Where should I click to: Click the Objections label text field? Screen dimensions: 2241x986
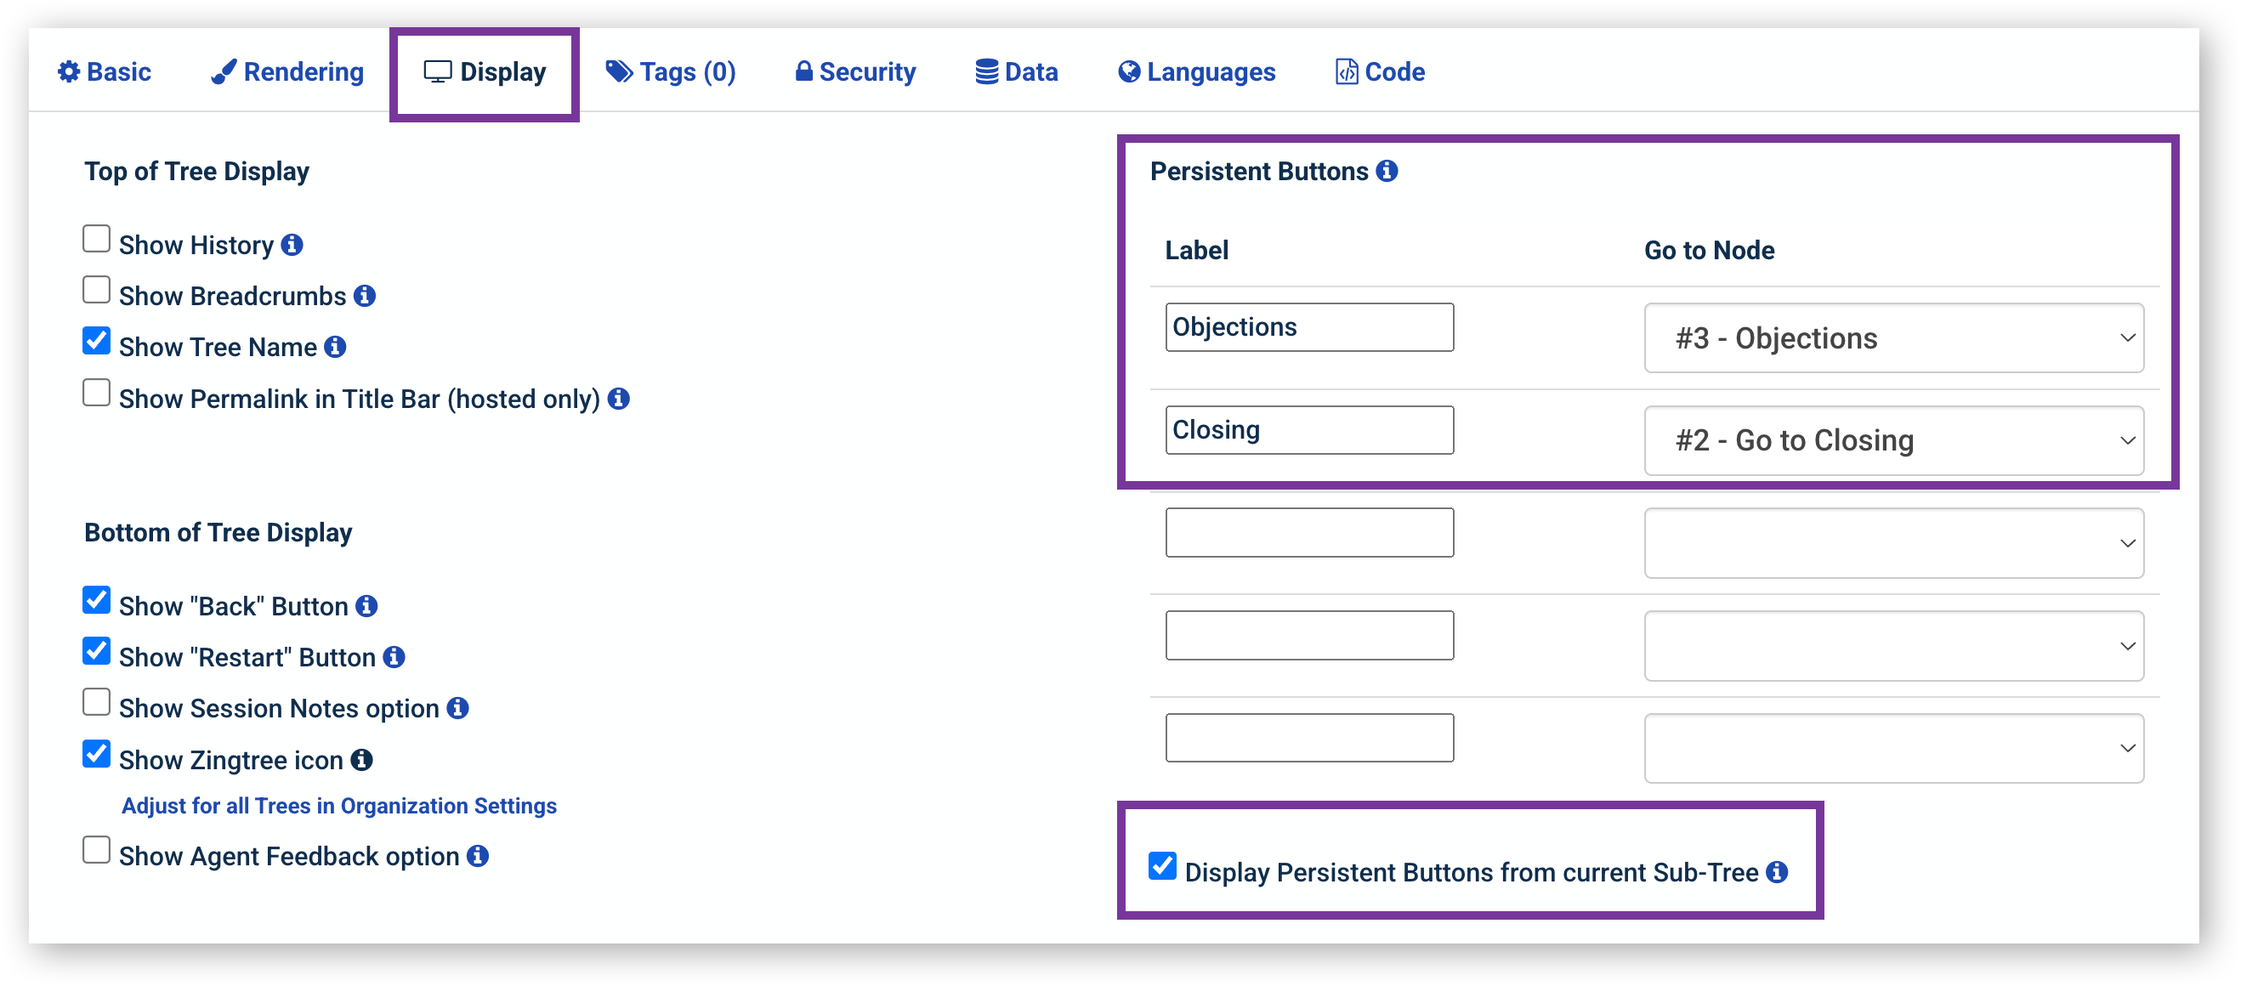(x=1308, y=328)
